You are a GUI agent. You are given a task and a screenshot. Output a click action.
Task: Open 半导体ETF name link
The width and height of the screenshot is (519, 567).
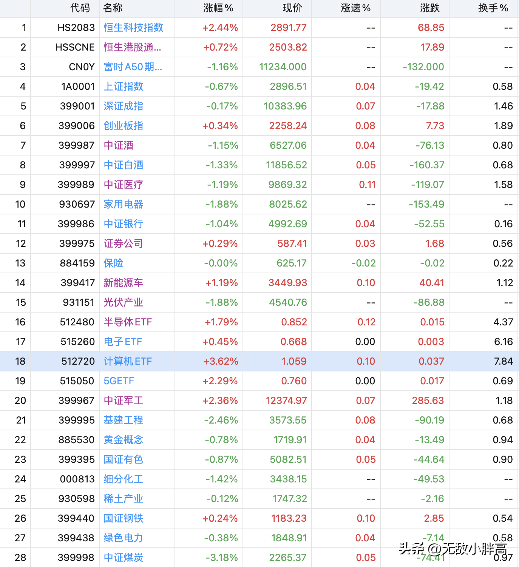pyautogui.click(x=128, y=322)
